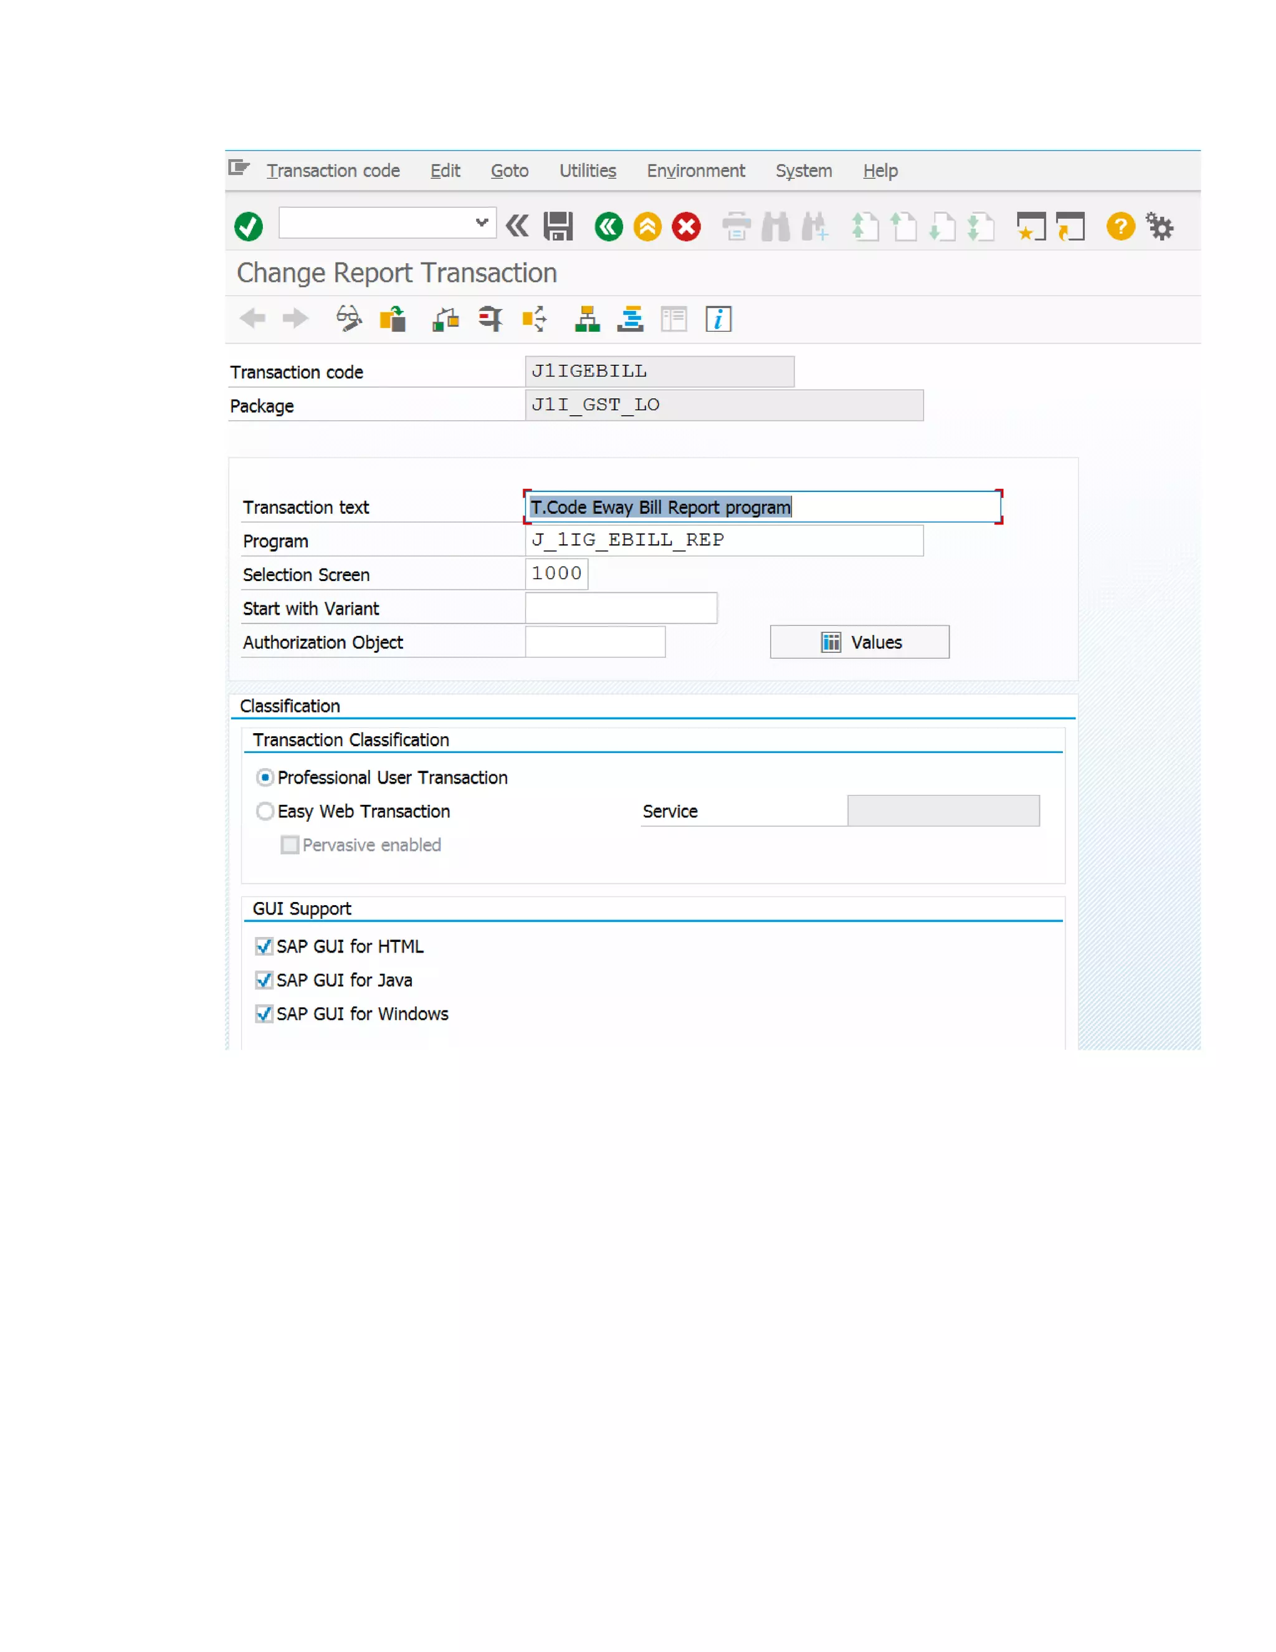Open the Goto menu
This screenshot has width=1276, height=1652.
510,171
